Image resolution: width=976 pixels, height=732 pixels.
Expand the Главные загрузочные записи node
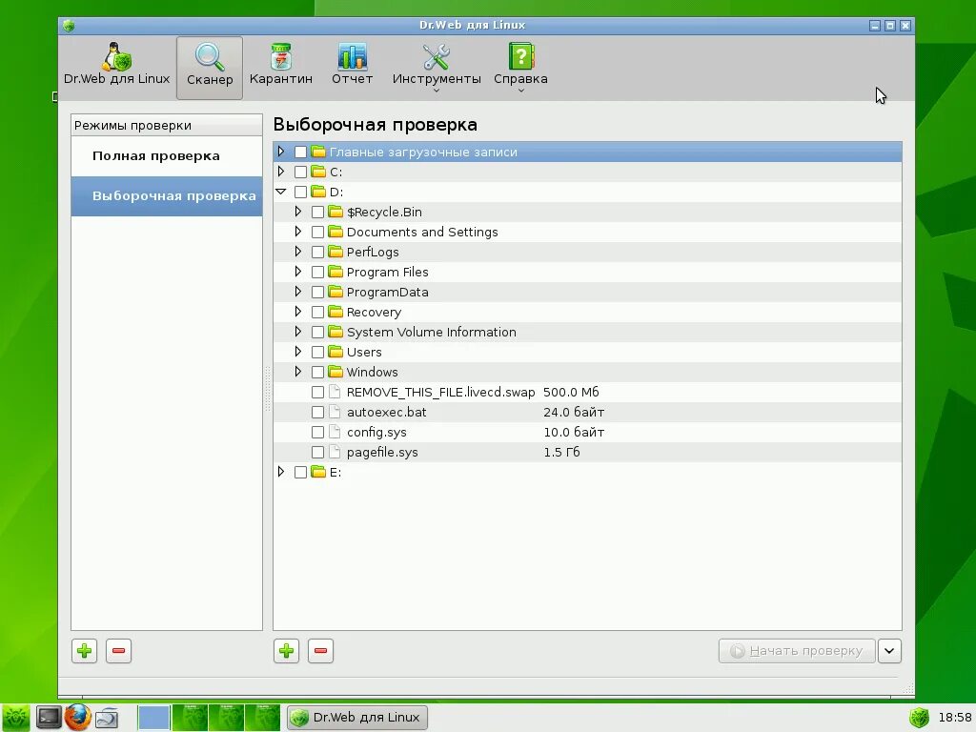coord(281,152)
